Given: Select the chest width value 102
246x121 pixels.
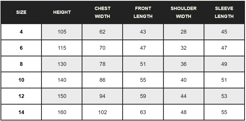Looking at the screenshot, I should pyautogui.click(x=102, y=112).
